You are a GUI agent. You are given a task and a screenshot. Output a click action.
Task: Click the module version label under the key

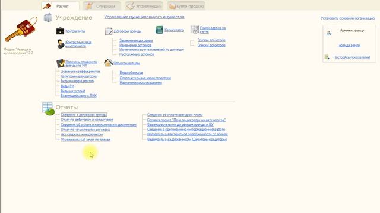(x=18, y=51)
